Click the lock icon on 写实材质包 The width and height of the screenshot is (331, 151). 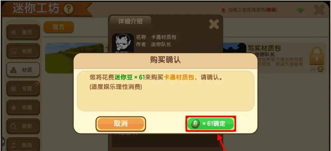point(316,56)
